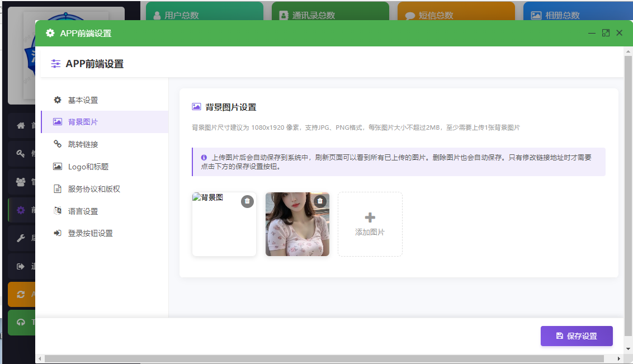Click the 通讯录总数 card in the background dashboard
633x364 pixels.
pos(330,11)
